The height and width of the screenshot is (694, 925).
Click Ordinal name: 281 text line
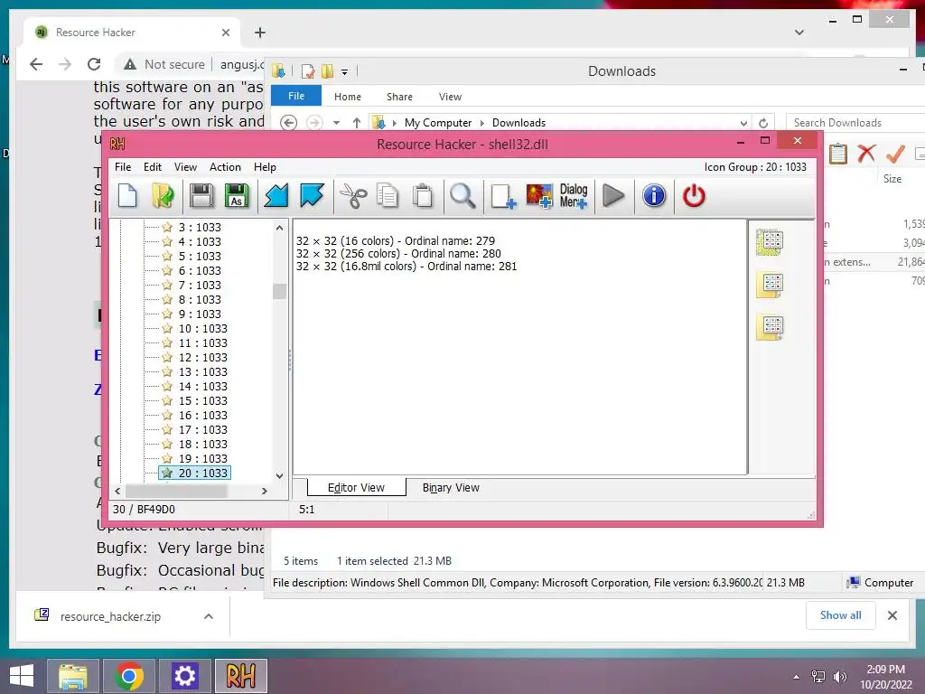tap(406, 267)
